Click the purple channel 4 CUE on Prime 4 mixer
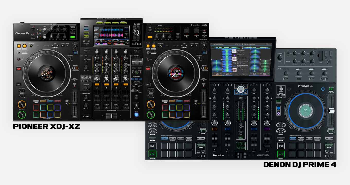 267,129
